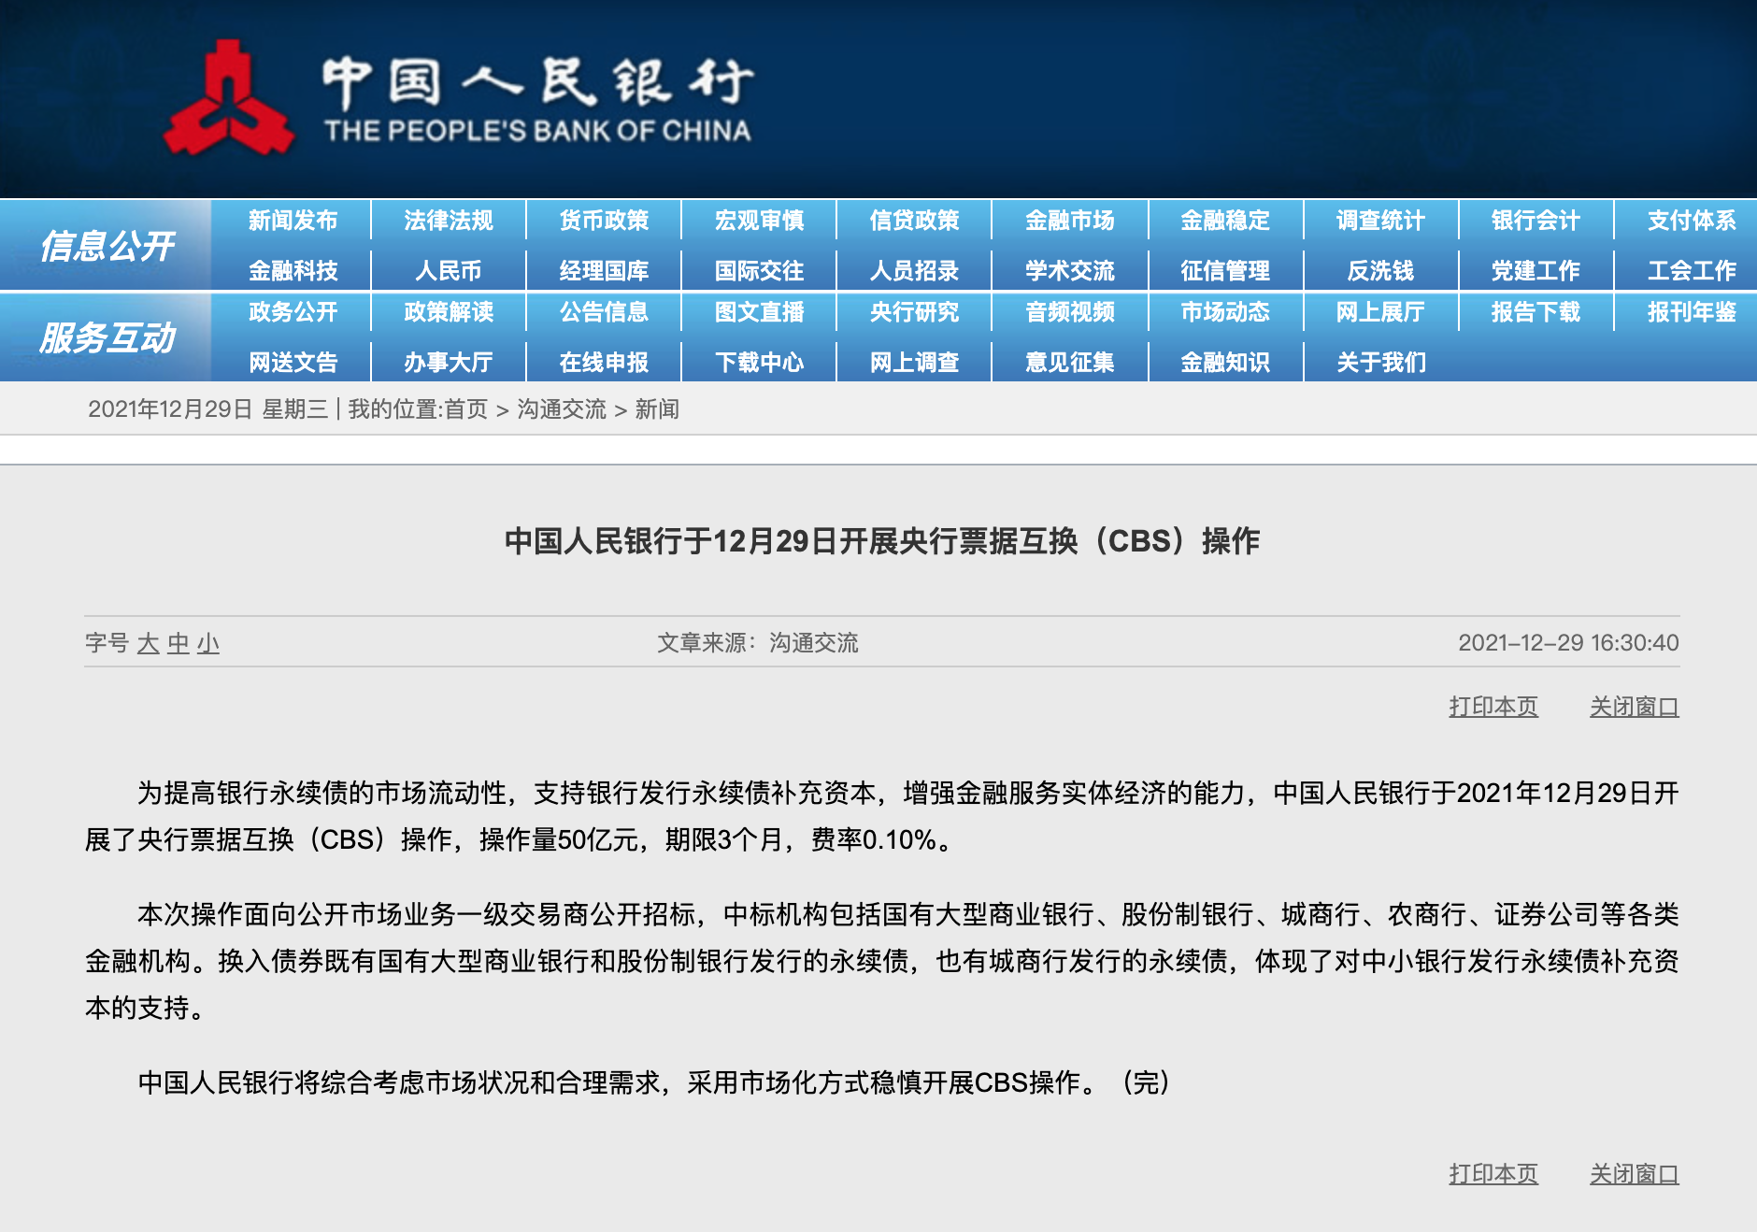Click bottom 打印本页 link
The image size is (1757, 1232).
[1493, 1174]
